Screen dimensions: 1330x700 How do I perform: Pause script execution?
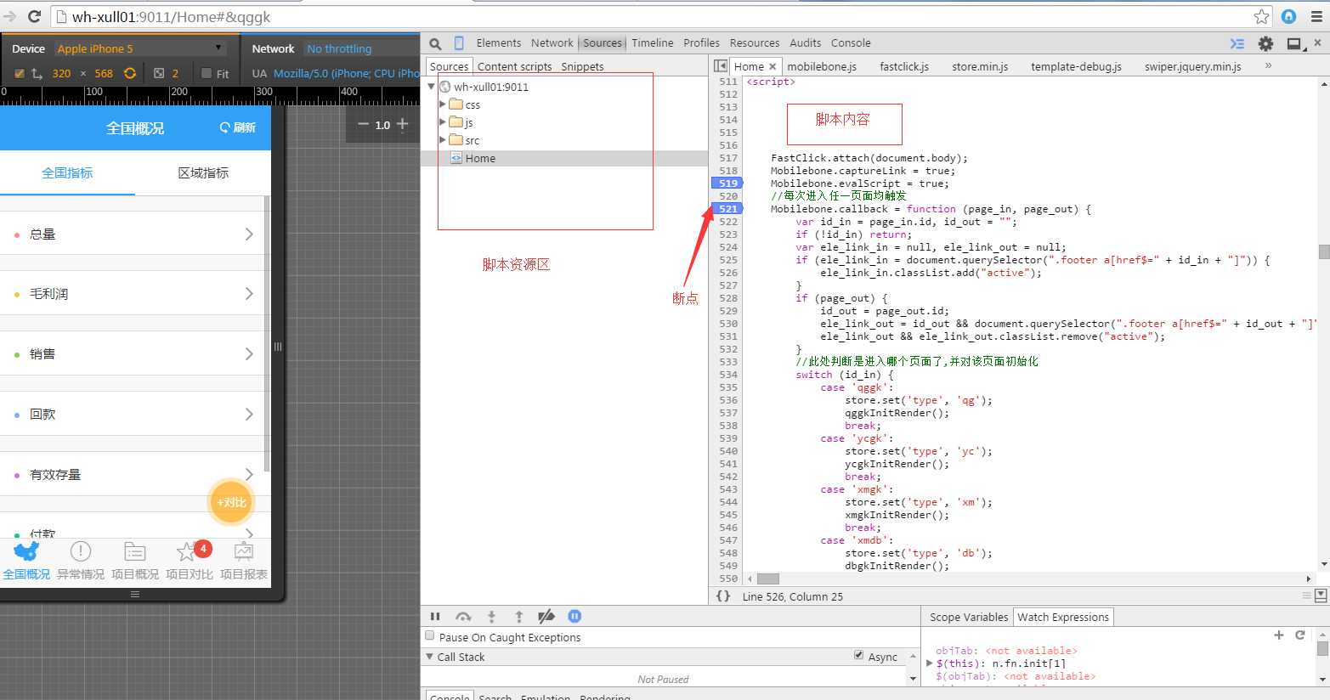click(435, 617)
